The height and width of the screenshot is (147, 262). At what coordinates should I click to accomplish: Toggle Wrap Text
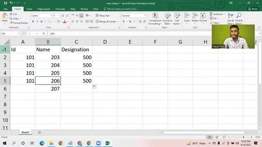pyautogui.click(x=103, y=16)
